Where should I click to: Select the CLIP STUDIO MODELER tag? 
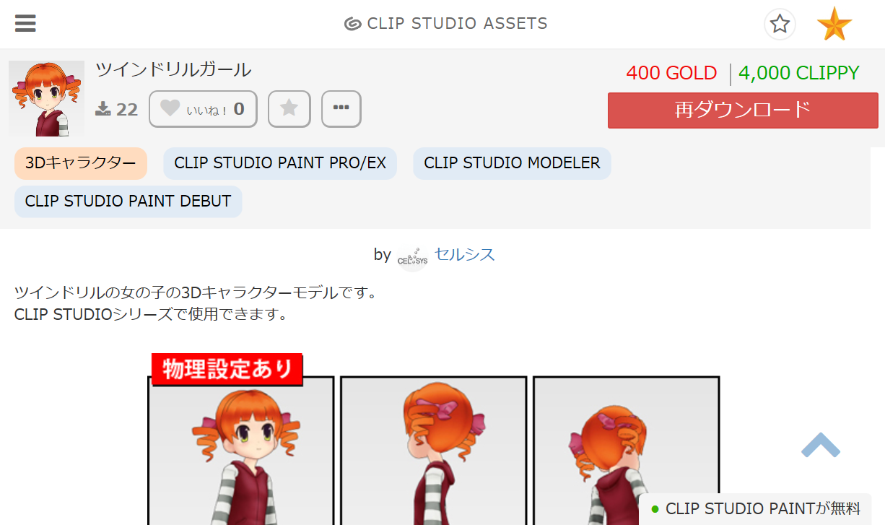[512, 163]
